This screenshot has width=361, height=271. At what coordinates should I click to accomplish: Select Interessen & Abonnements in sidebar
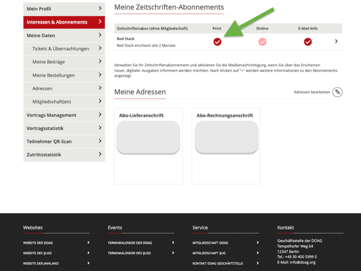point(57,22)
